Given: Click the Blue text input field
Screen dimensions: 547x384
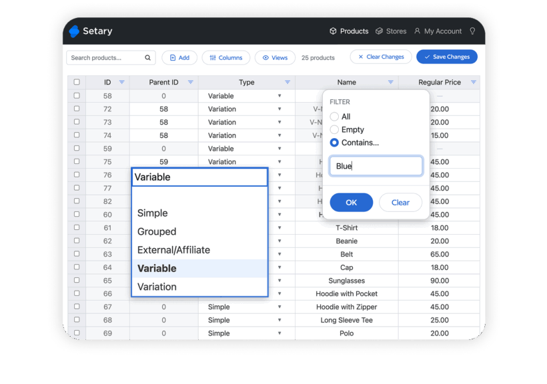Looking at the screenshot, I should 376,165.
